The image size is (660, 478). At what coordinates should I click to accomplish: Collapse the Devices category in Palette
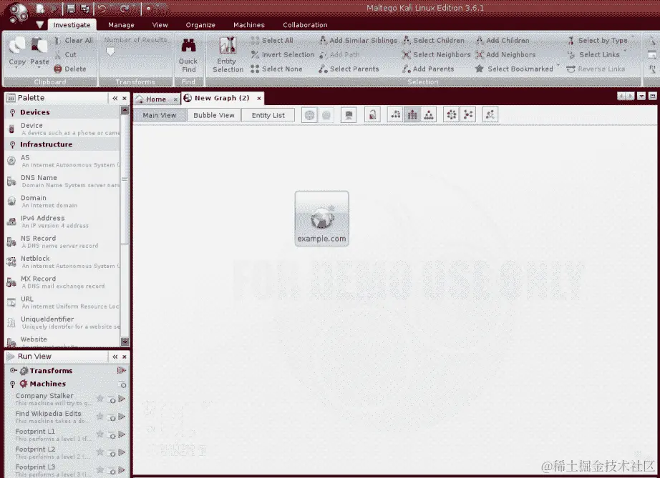pos(13,113)
